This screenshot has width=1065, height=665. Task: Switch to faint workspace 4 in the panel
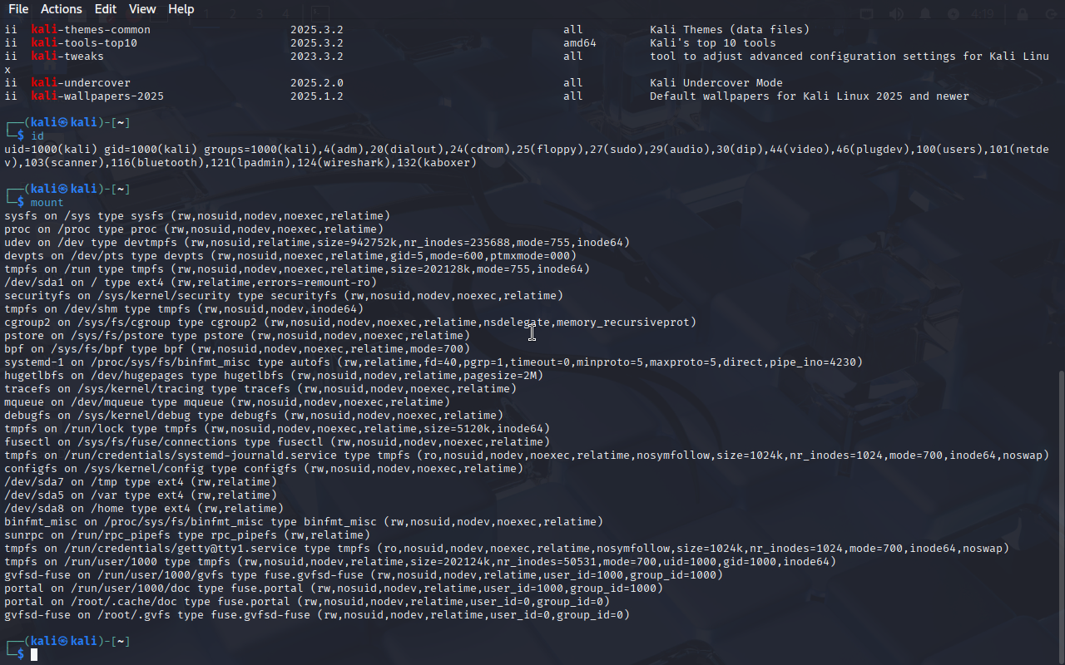285,14
